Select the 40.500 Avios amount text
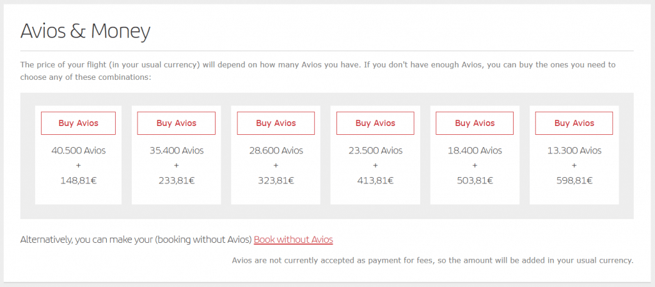 coord(78,151)
